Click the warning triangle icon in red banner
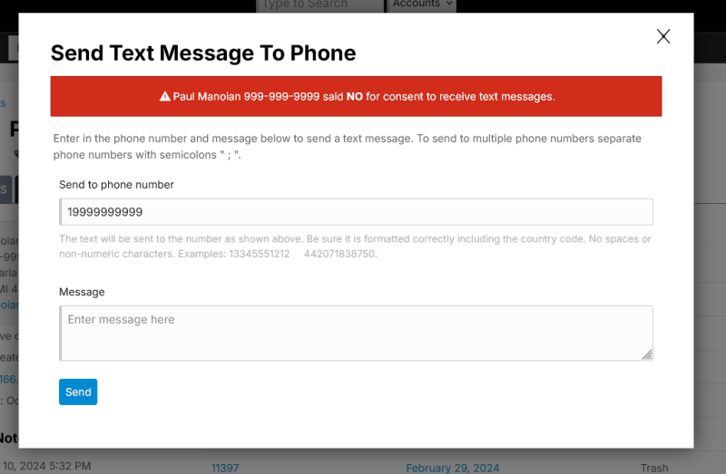Image resolution: width=726 pixels, height=474 pixels. [x=165, y=96]
